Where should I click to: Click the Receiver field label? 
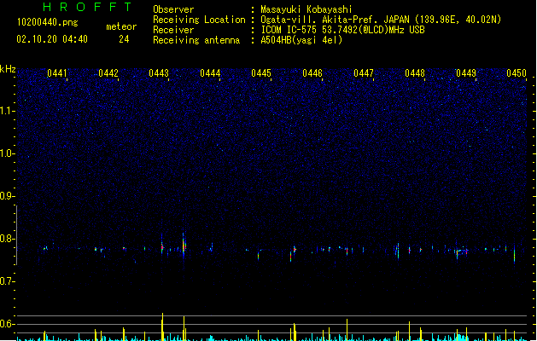tap(173, 30)
